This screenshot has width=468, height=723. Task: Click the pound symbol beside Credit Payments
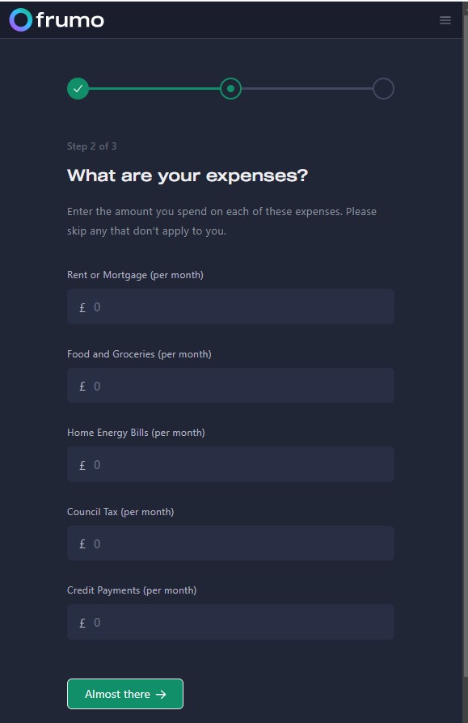(81, 622)
